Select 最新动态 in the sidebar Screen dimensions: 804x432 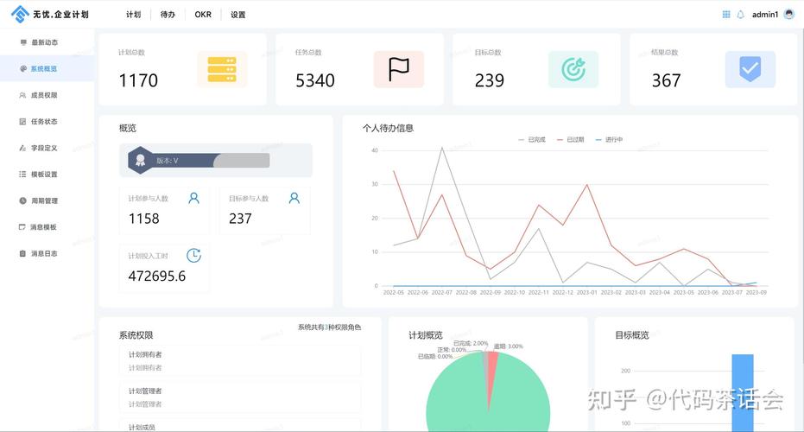pos(47,42)
